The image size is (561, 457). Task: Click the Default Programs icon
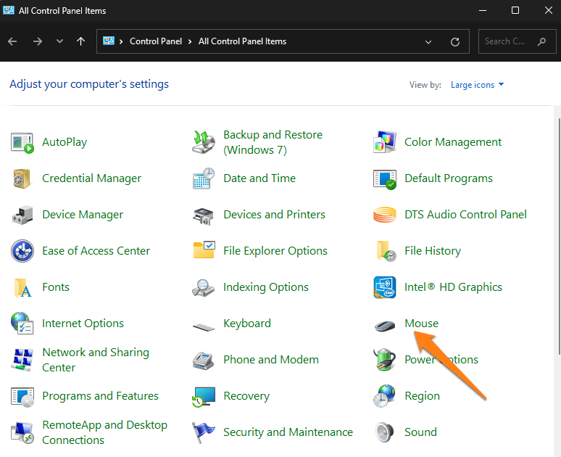pos(385,178)
